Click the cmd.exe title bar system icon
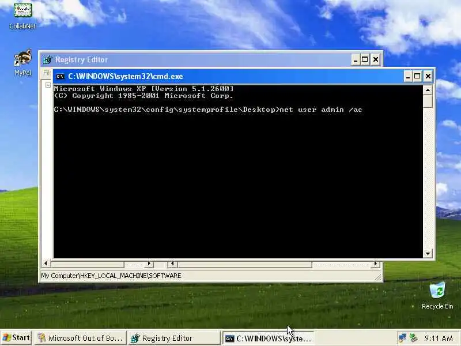The width and height of the screenshot is (461, 346). coord(61,77)
